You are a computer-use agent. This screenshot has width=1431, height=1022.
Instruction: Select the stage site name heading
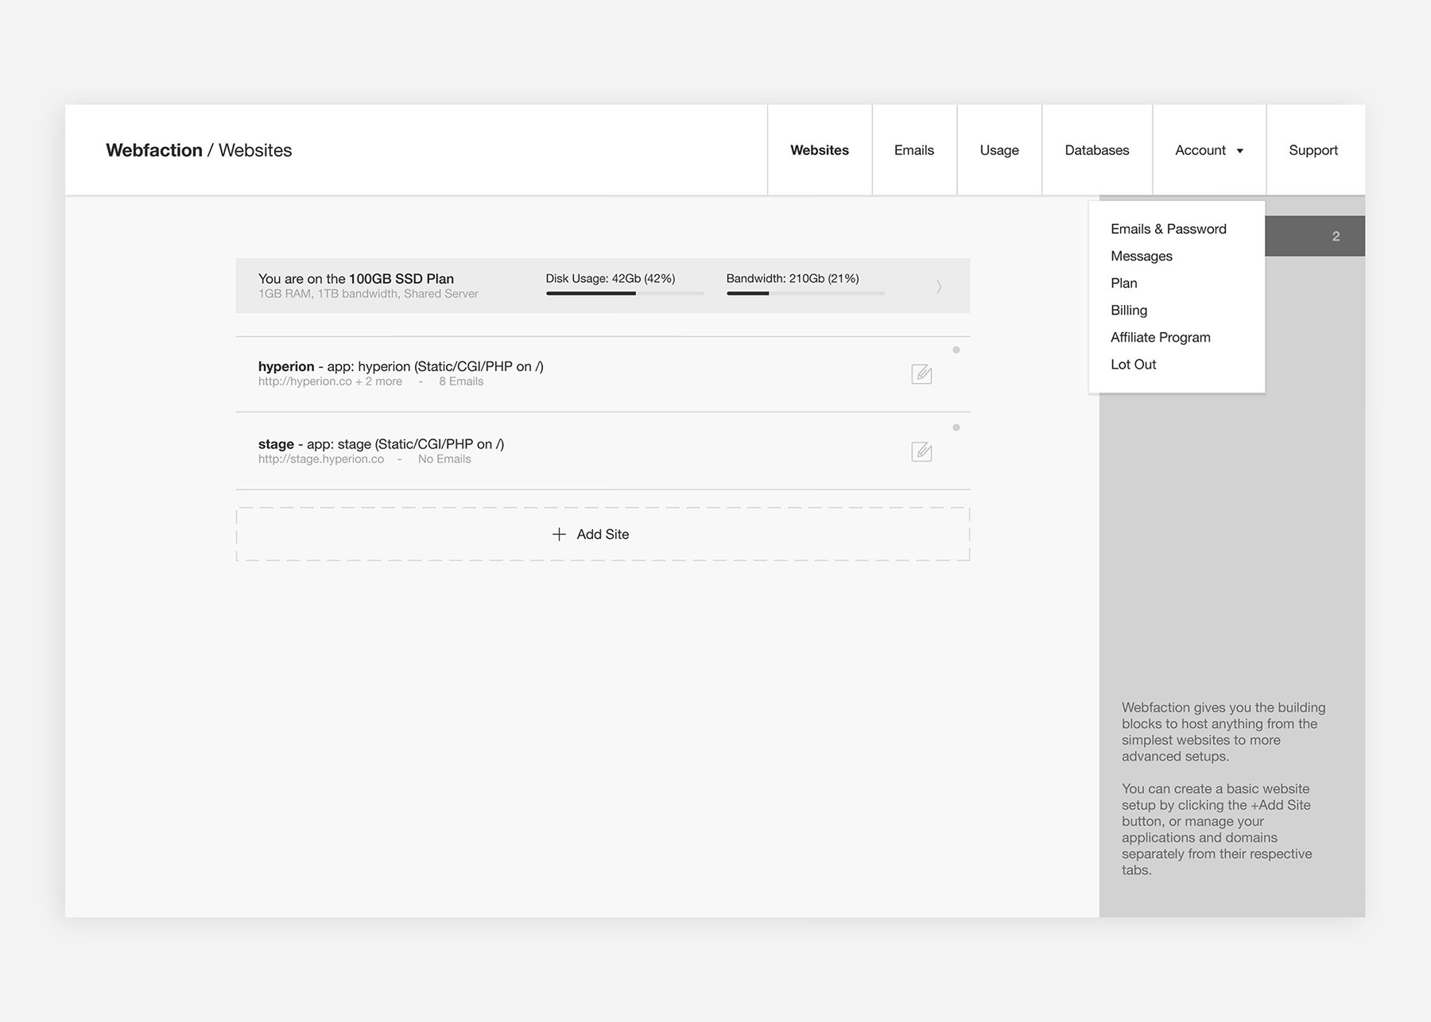point(276,444)
